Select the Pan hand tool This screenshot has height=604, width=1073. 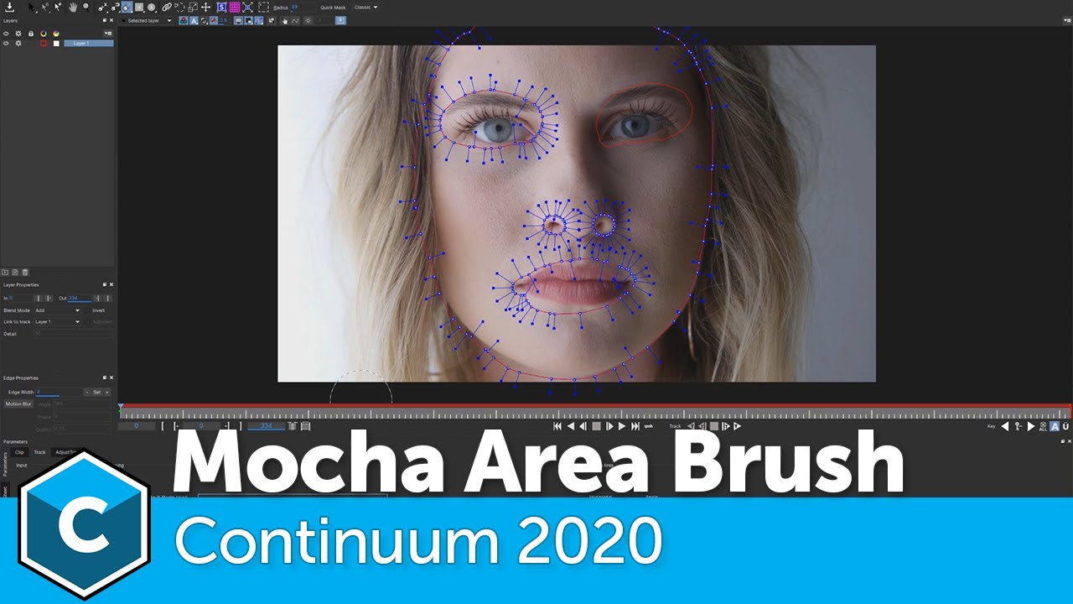tap(73, 7)
